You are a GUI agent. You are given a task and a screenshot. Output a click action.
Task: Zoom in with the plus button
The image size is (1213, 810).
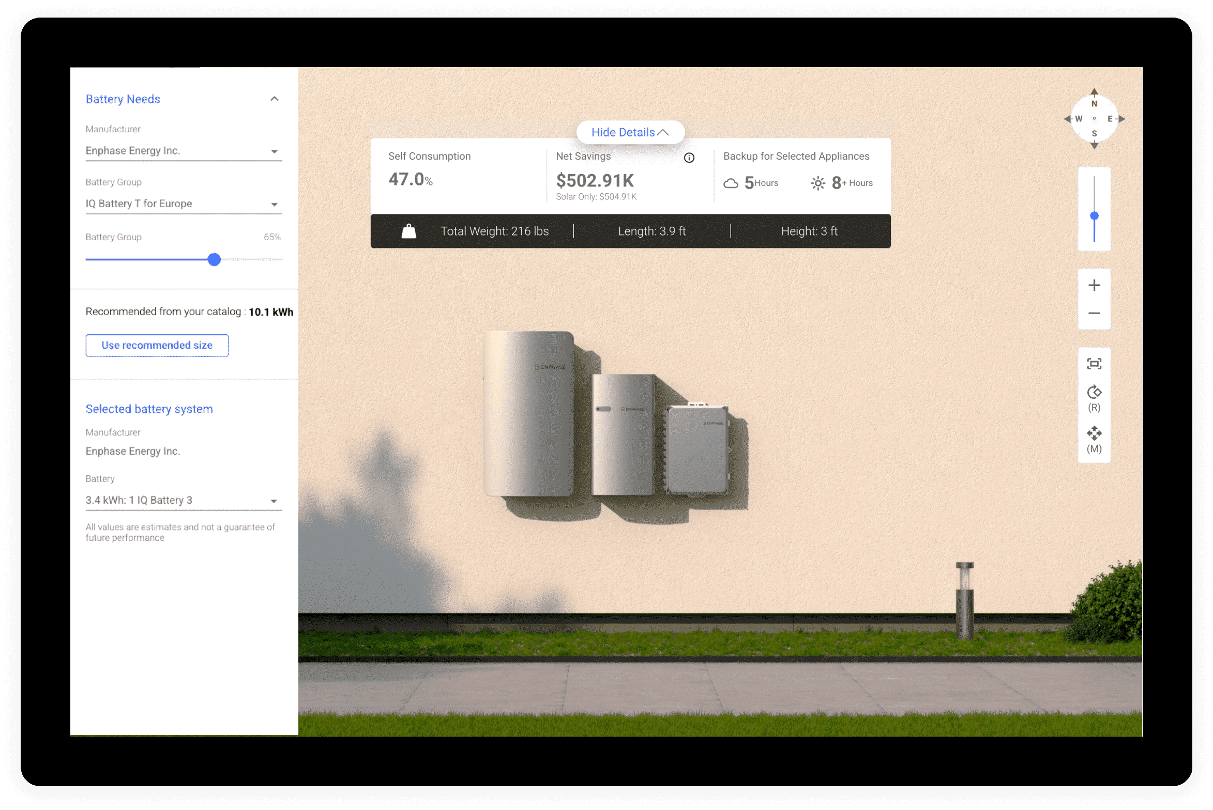tap(1094, 285)
